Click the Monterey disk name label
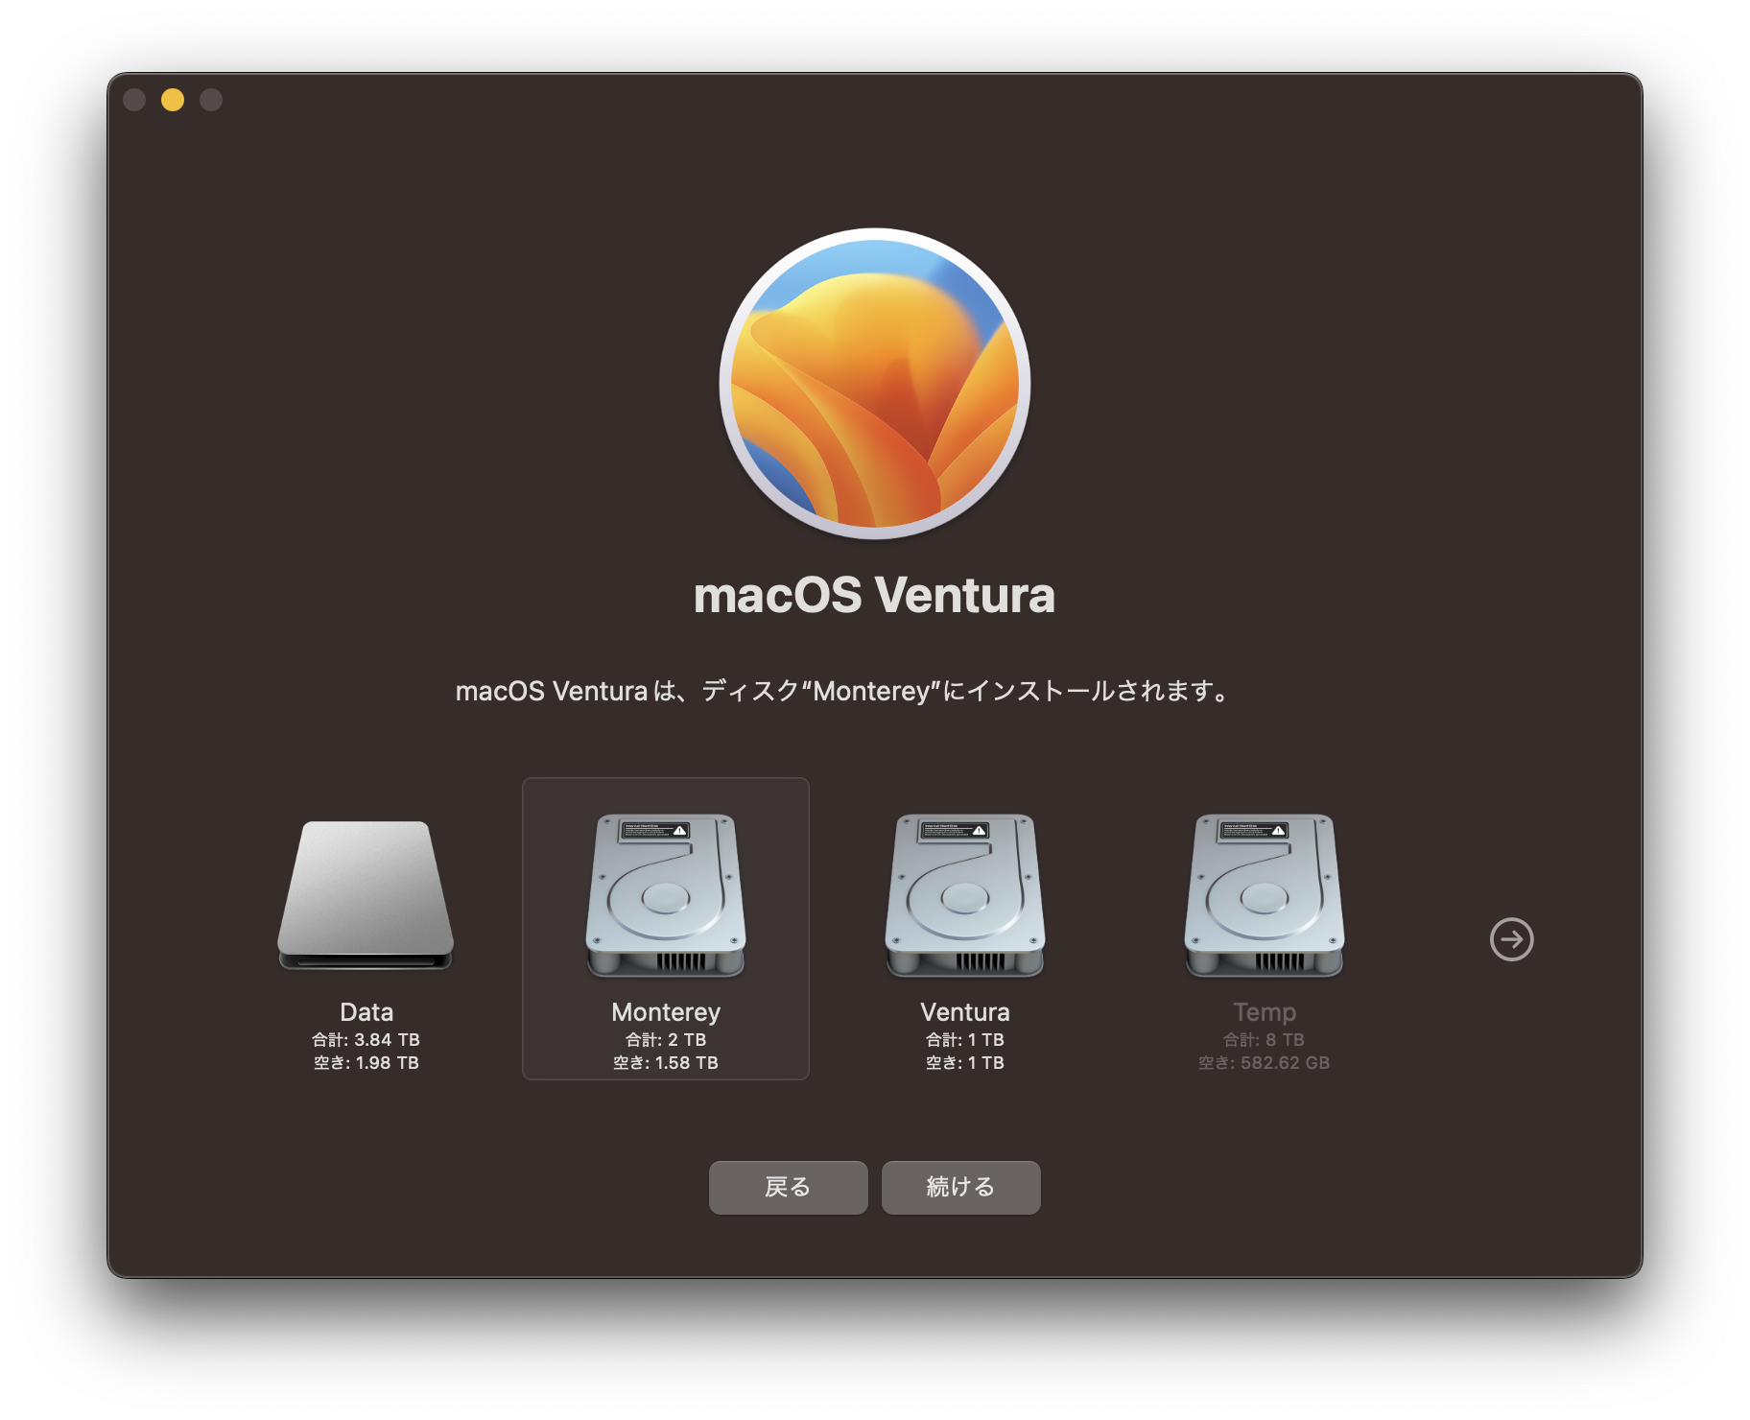Viewport: 1750px width, 1420px height. (x=666, y=1013)
